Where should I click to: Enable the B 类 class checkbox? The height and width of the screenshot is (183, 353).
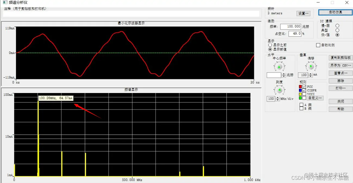pyautogui.click(x=301, y=108)
